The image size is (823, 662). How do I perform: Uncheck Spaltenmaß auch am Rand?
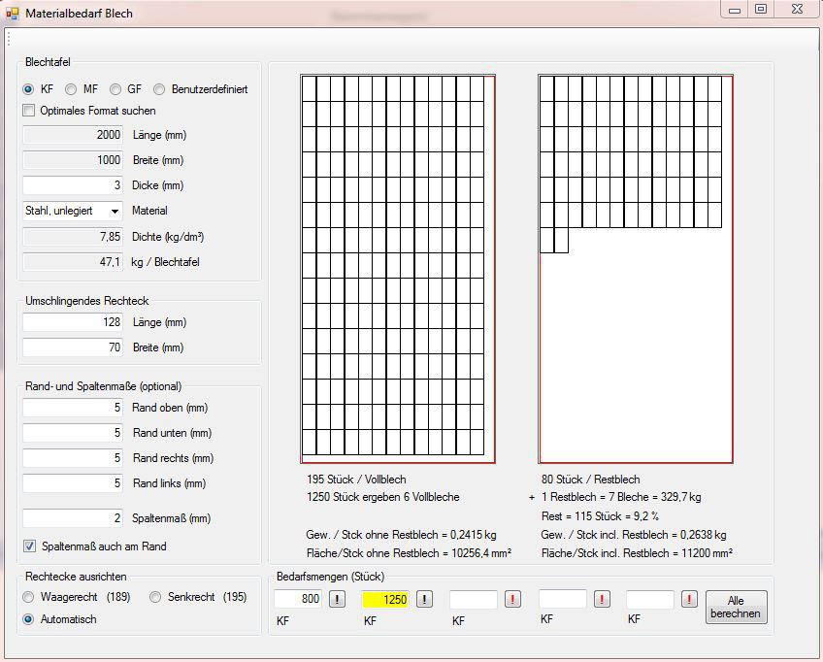pos(29,546)
